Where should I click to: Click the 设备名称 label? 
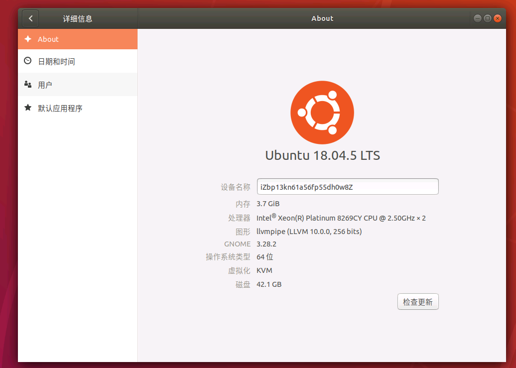235,187
